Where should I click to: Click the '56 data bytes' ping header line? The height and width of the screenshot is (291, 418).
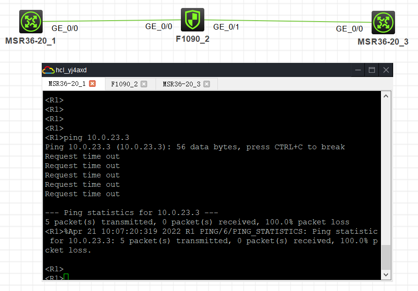[x=195, y=147]
